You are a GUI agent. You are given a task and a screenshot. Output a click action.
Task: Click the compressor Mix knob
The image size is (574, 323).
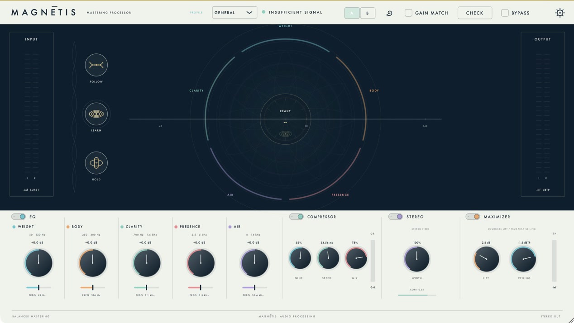pyautogui.click(x=356, y=258)
